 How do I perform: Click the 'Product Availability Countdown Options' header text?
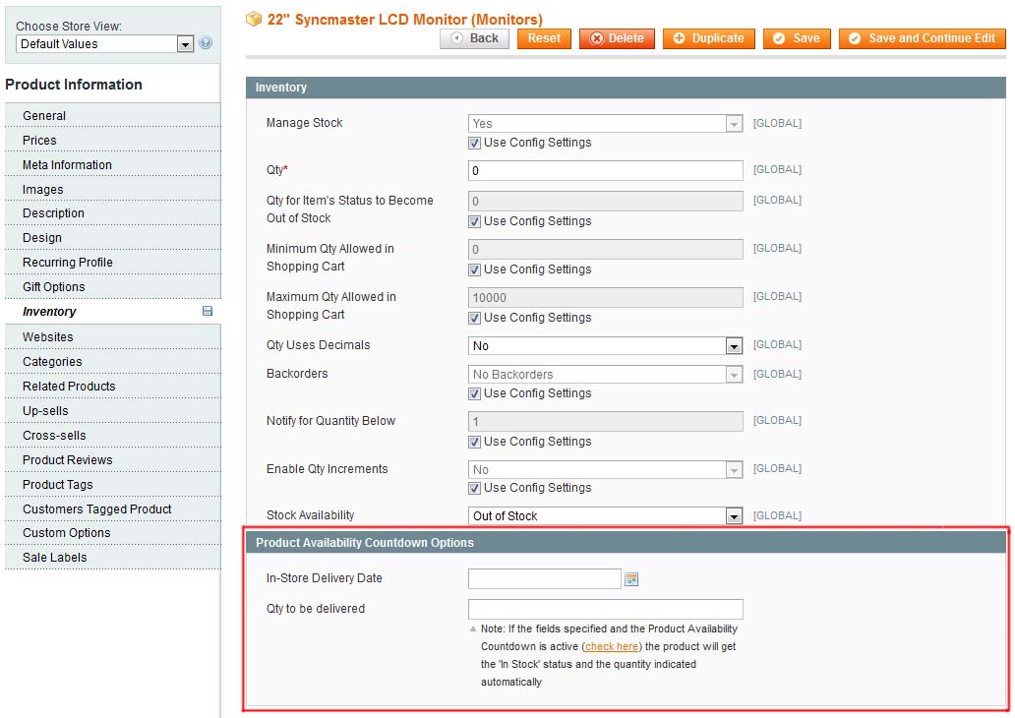pyautogui.click(x=365, y=543)
